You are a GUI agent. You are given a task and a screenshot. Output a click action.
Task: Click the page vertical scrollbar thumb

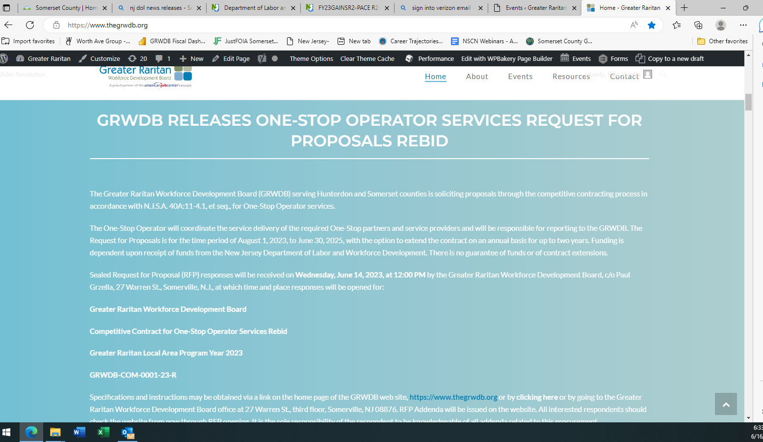(x=748, y=102)
